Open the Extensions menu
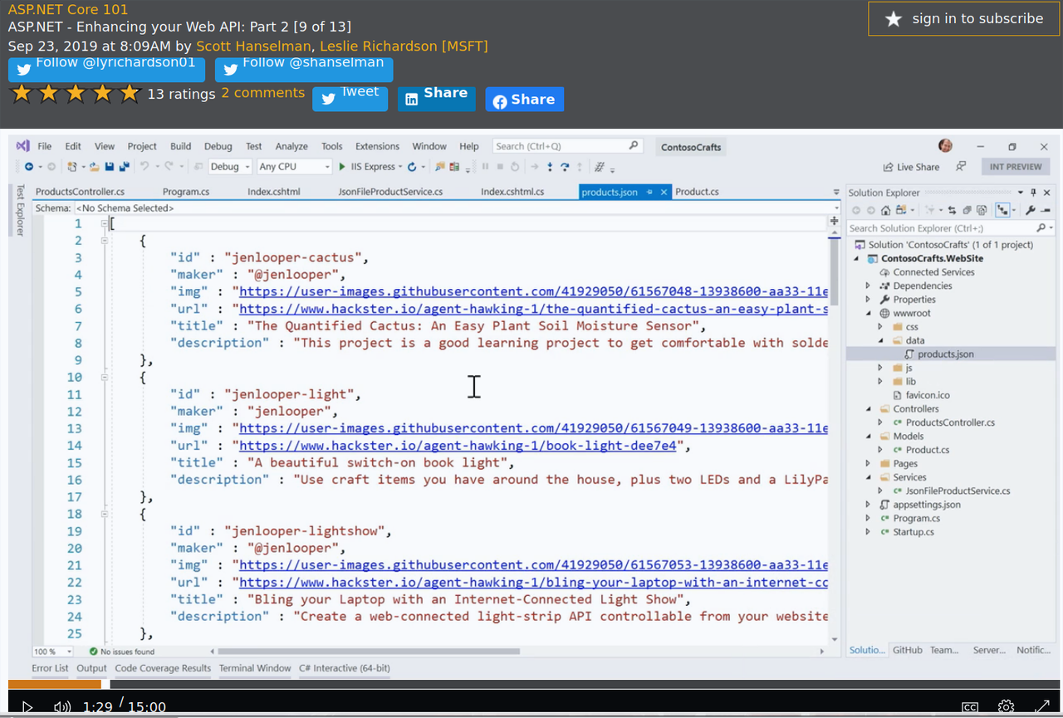This screenshot has height=718, width=1063. point(377,146)
